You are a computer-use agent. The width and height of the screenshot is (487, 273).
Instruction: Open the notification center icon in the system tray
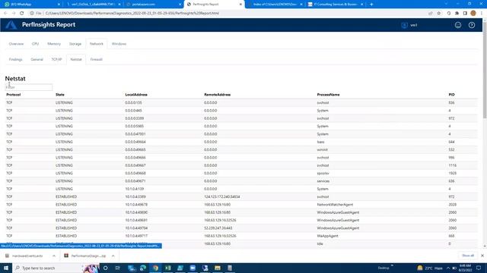(x=479, y=268)
